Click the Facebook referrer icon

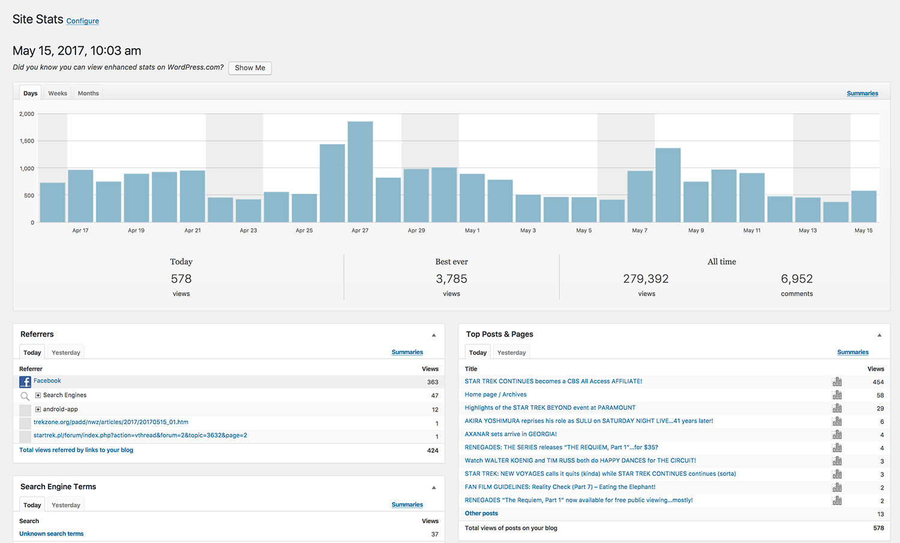tap(25, 382)
